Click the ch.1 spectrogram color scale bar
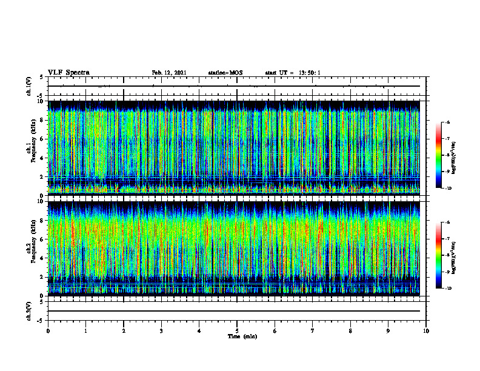This screenshot has height=371, width=480. pyautogui.click(x=438, y=155)
